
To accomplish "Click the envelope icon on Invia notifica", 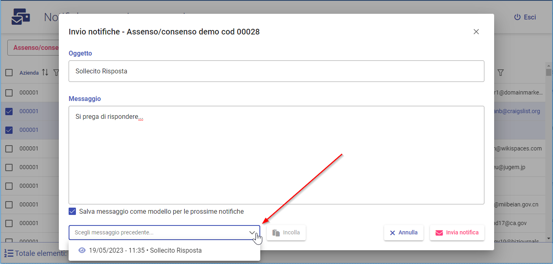I will click(x=439, y=233).
